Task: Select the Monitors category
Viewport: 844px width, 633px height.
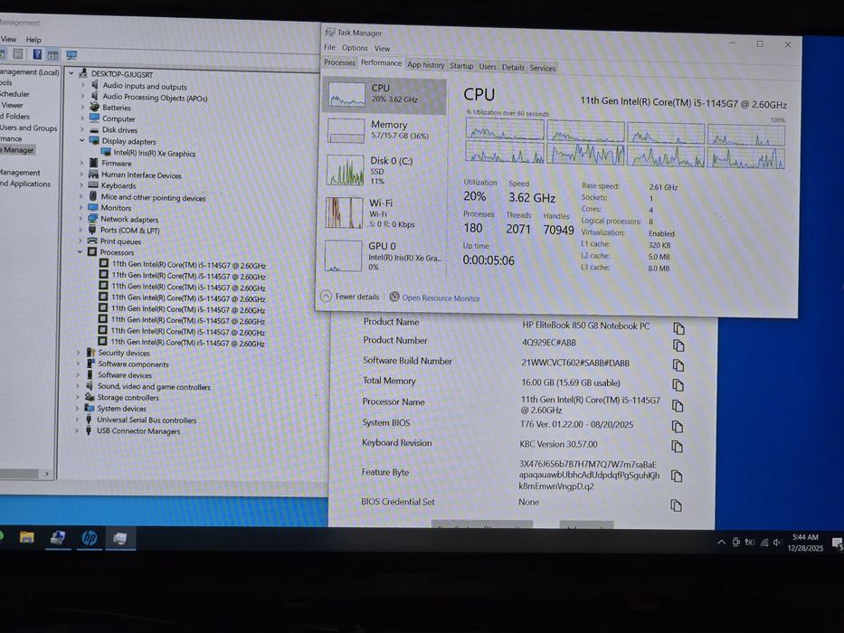Action: pyautogui.click(x=109, y=207)
